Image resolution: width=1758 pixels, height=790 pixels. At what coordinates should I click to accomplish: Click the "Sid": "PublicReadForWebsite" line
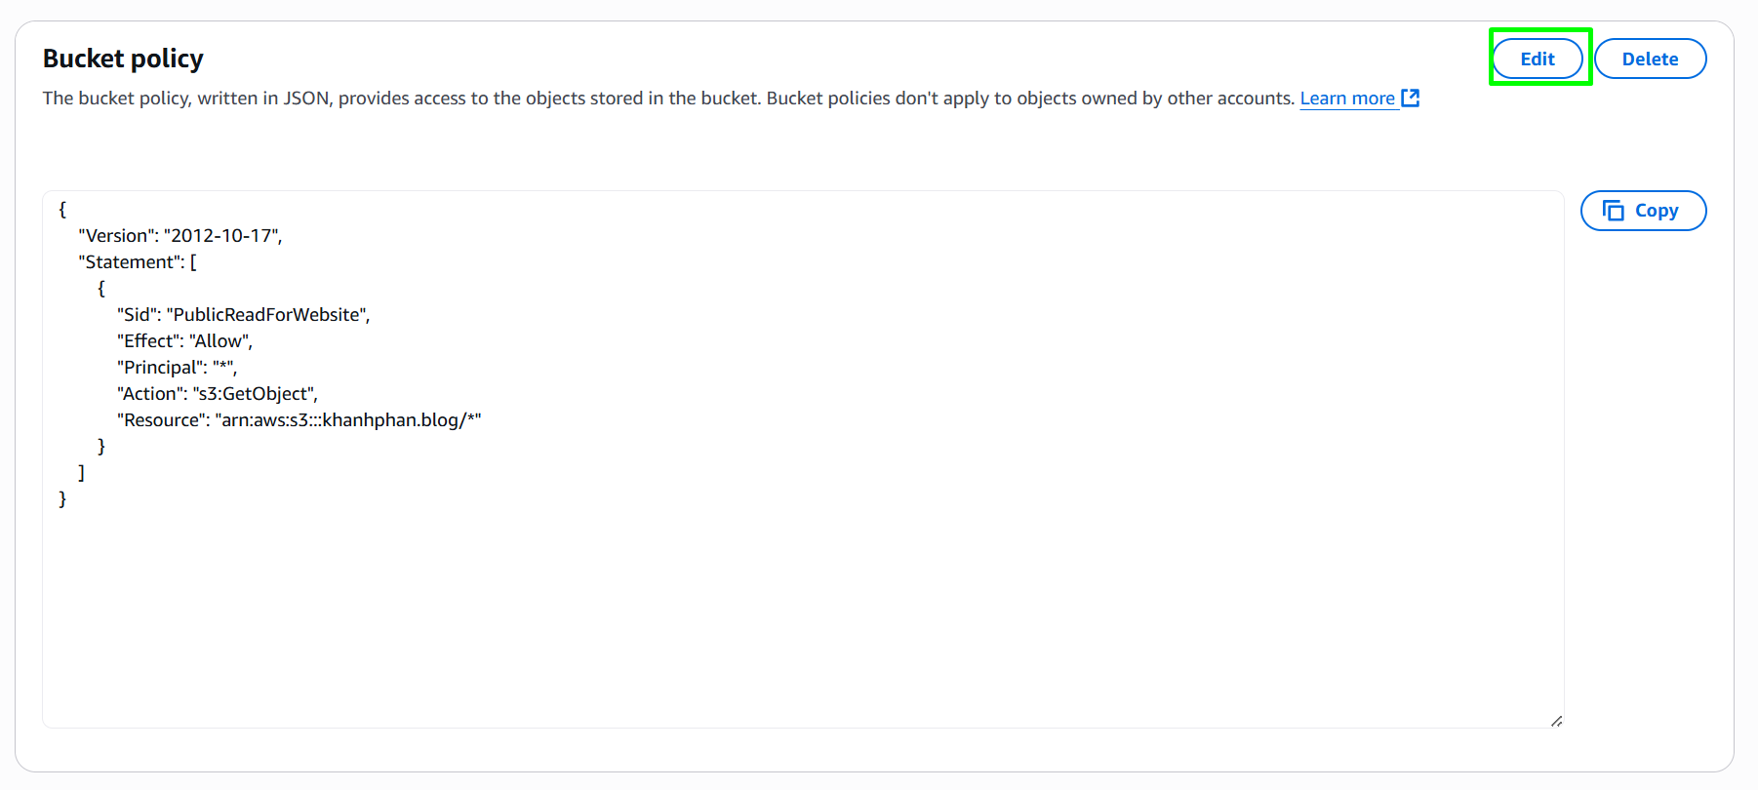click(x=244, y=315)
